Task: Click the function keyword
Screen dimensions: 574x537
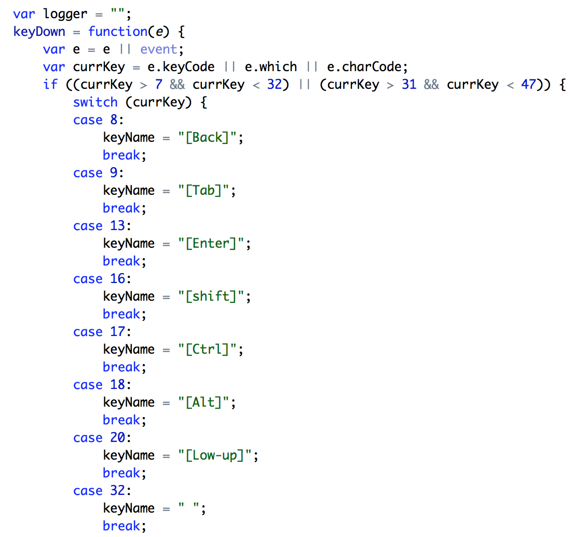Action: (x=117, y=31)
